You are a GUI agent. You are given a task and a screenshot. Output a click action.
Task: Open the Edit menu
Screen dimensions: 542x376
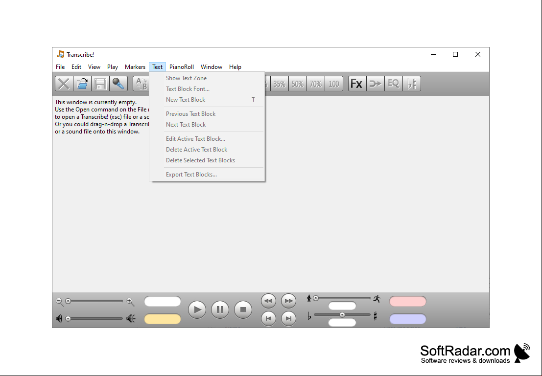coord(76,67)
